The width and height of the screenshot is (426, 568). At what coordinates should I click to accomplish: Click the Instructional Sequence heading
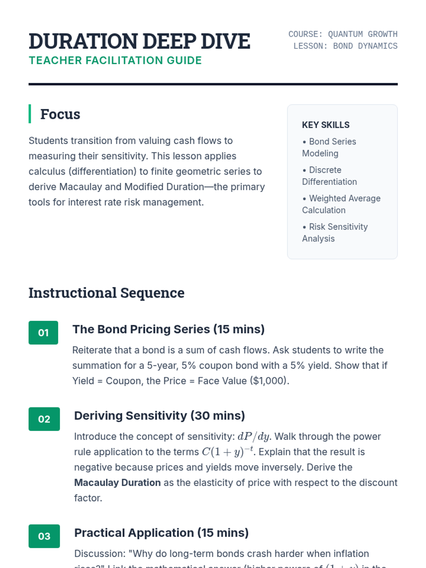point(106,293)
